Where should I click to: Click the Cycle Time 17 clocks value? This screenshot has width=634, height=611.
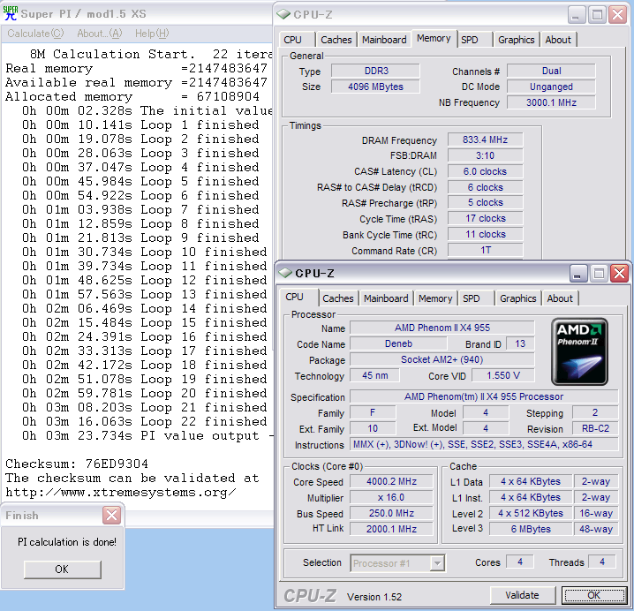pyautogui.click(x=485, y=218)
